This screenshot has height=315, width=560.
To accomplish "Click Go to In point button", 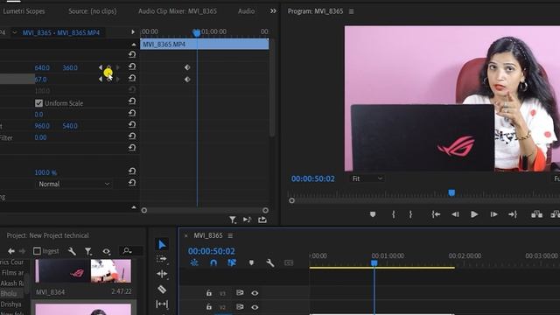I will pyautogui.click(x=436, y=214).
